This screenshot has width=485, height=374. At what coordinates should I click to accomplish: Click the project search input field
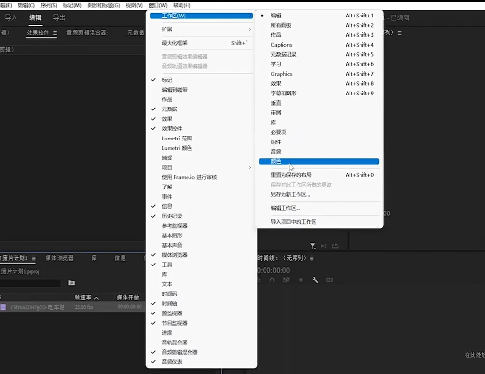(30, 283)
